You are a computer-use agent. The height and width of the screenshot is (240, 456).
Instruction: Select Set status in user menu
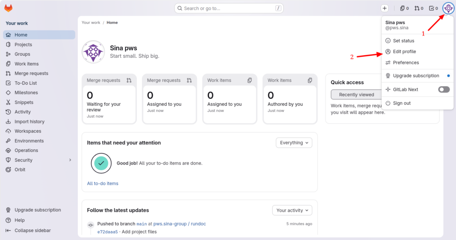418,41
